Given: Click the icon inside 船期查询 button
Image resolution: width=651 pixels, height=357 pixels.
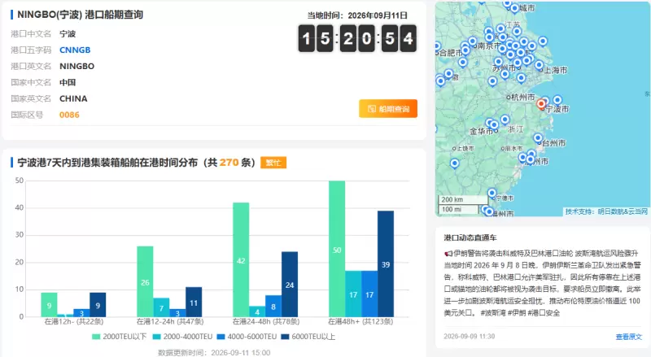Looking at the screenshot, I should point(372,109).
